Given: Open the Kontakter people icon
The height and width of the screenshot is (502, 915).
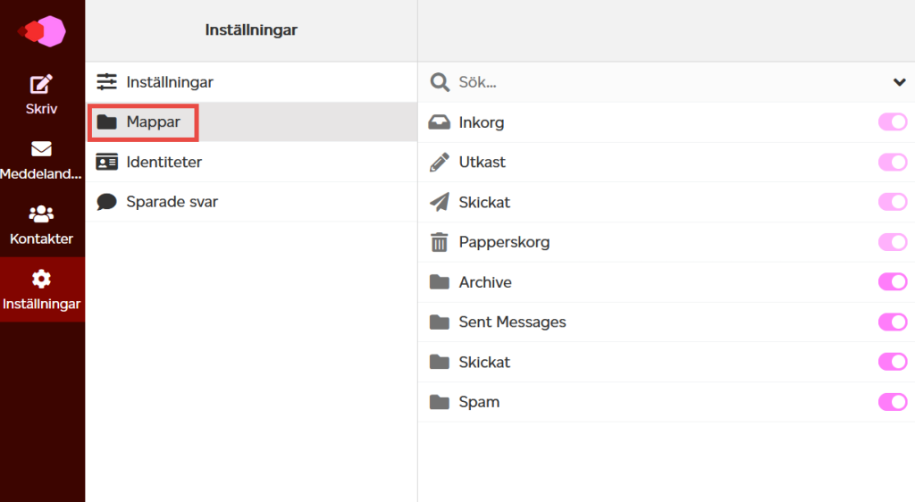Looking at the screenshot, I should pos(41,214).
